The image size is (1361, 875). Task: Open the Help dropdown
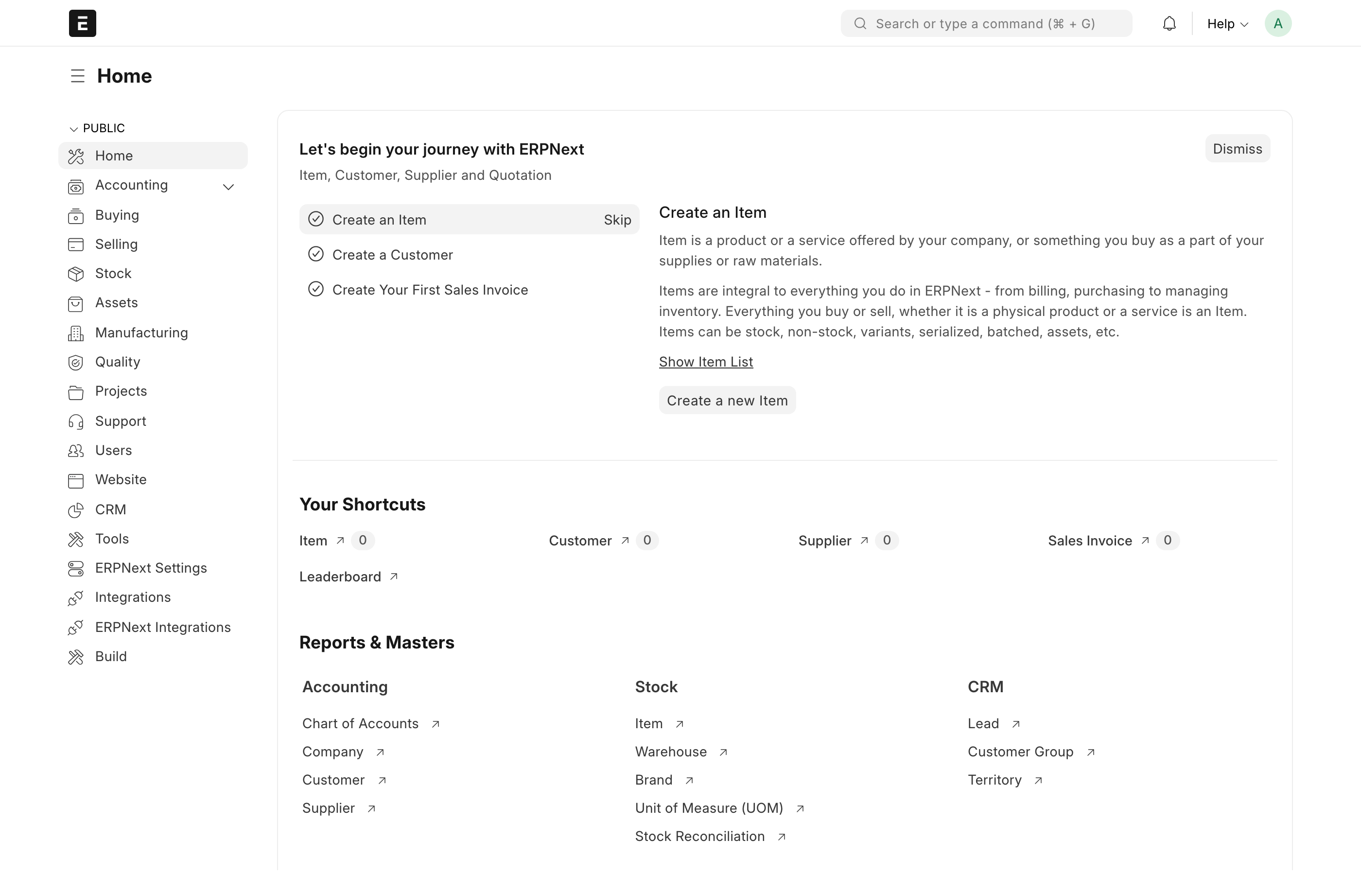point(1227,24)
